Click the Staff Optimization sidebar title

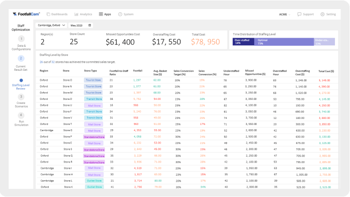click(21, 28)
